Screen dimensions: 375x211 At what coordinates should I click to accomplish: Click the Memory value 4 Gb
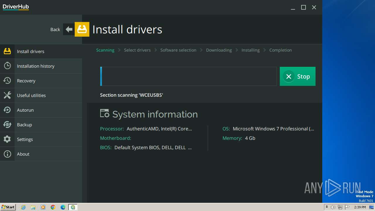250,138
